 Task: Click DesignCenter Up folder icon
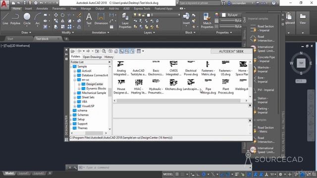[x=97, y=51]
